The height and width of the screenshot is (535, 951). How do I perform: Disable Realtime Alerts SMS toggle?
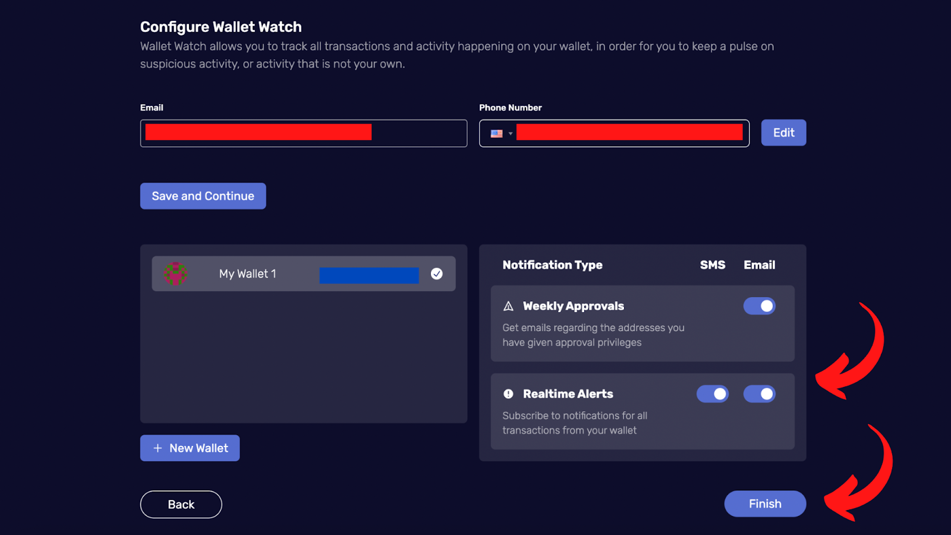[x=712, y=394]
